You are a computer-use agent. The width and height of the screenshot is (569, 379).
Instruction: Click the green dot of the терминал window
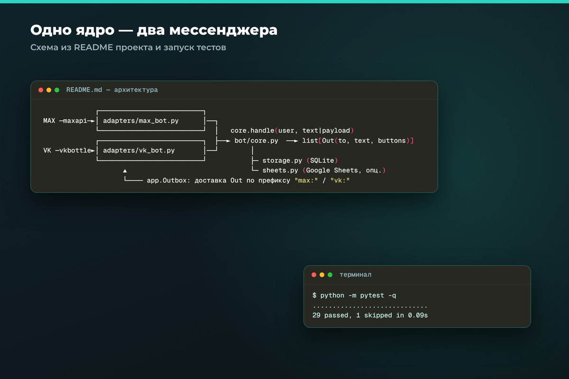(330, 275)
